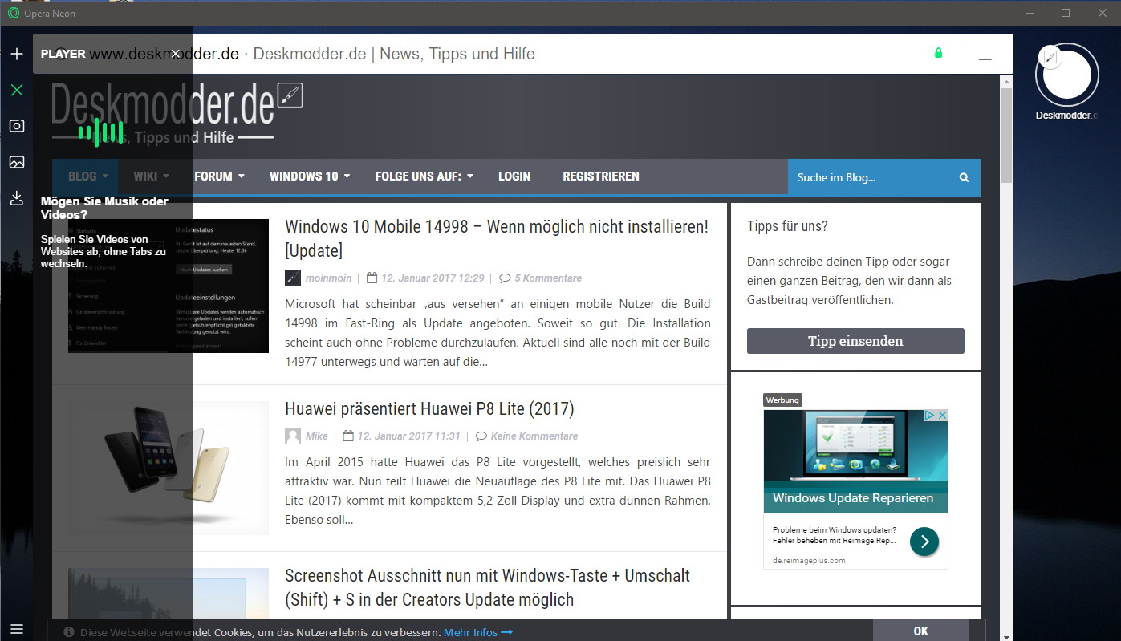1121x641 pixels.
Task: Open the gallery image icon in sidebar
Action: tap(16, 162)
